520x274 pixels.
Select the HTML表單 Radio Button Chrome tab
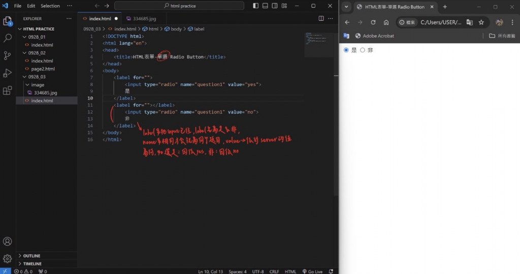pos(395,7)
